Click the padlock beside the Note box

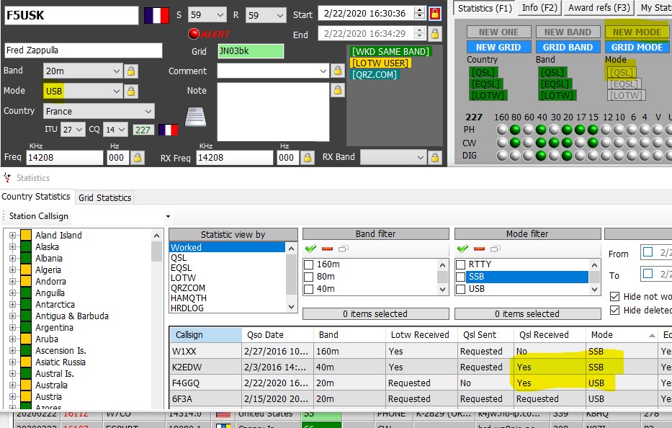[x=338, y=90]
